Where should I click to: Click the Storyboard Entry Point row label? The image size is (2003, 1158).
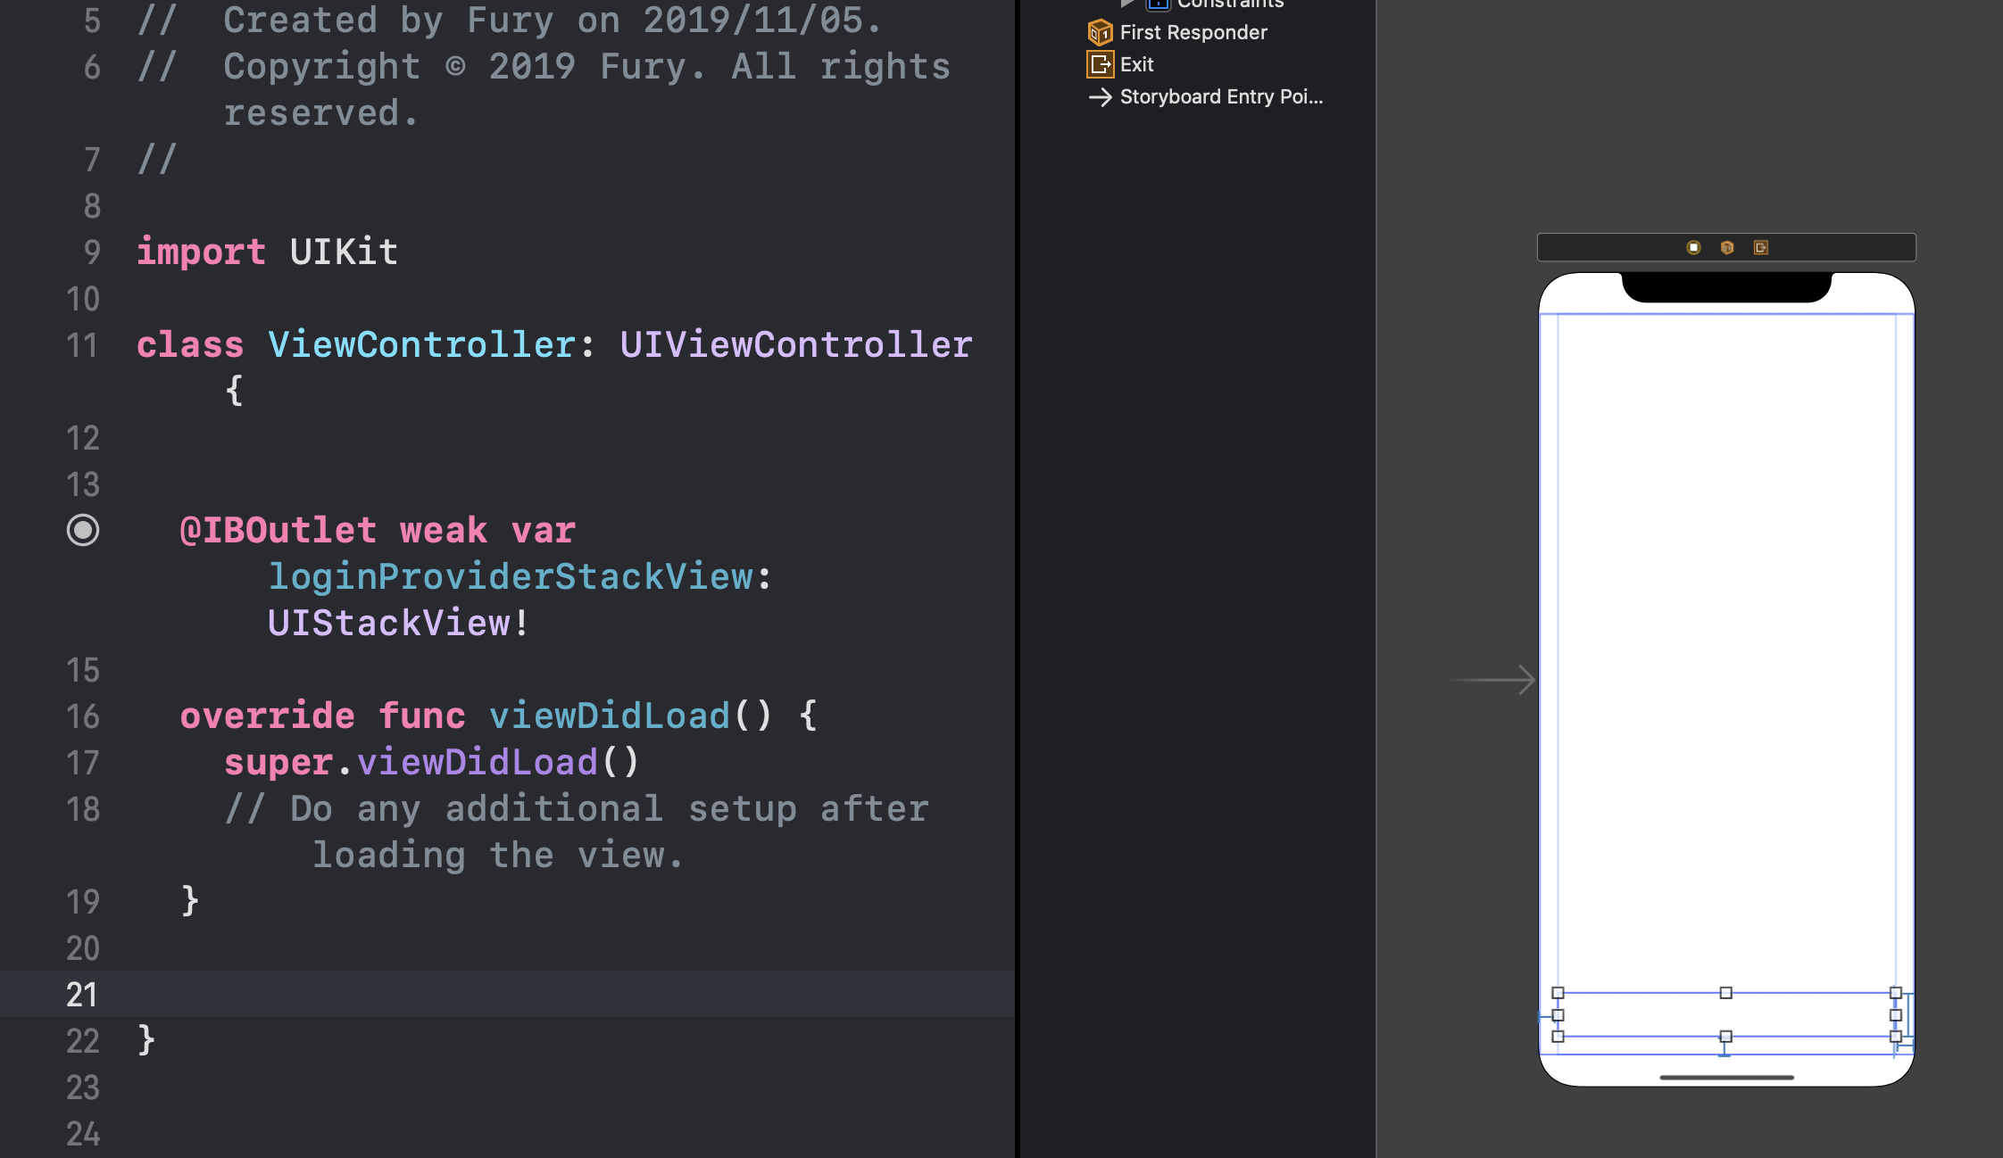coord(1220,96)
